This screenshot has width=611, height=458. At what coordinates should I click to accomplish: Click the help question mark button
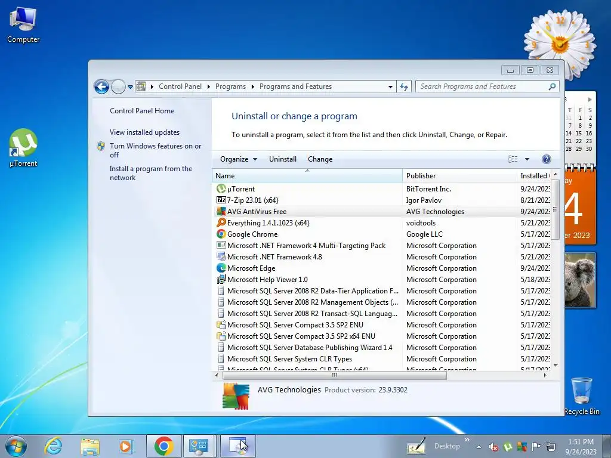(547, 159)
